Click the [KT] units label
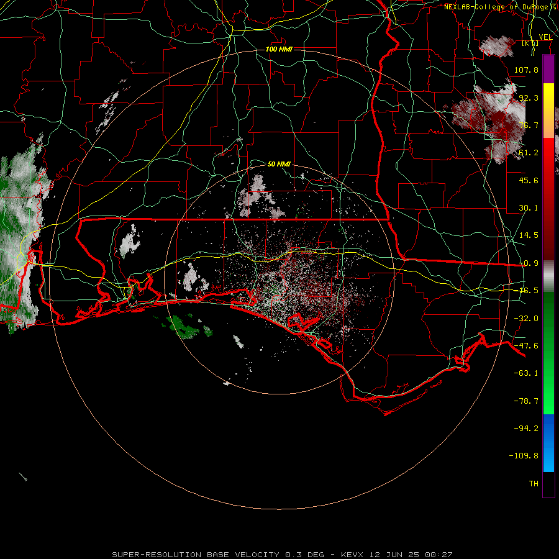 click(x=530, y=43)
